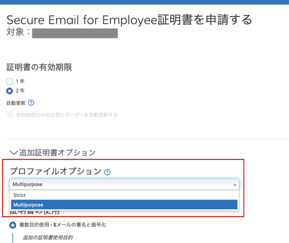This screenshot has height=243, width=289.
Task: Open the プロファイルオプション help icon
Action: pyautogui.click(x=107, y=172)
